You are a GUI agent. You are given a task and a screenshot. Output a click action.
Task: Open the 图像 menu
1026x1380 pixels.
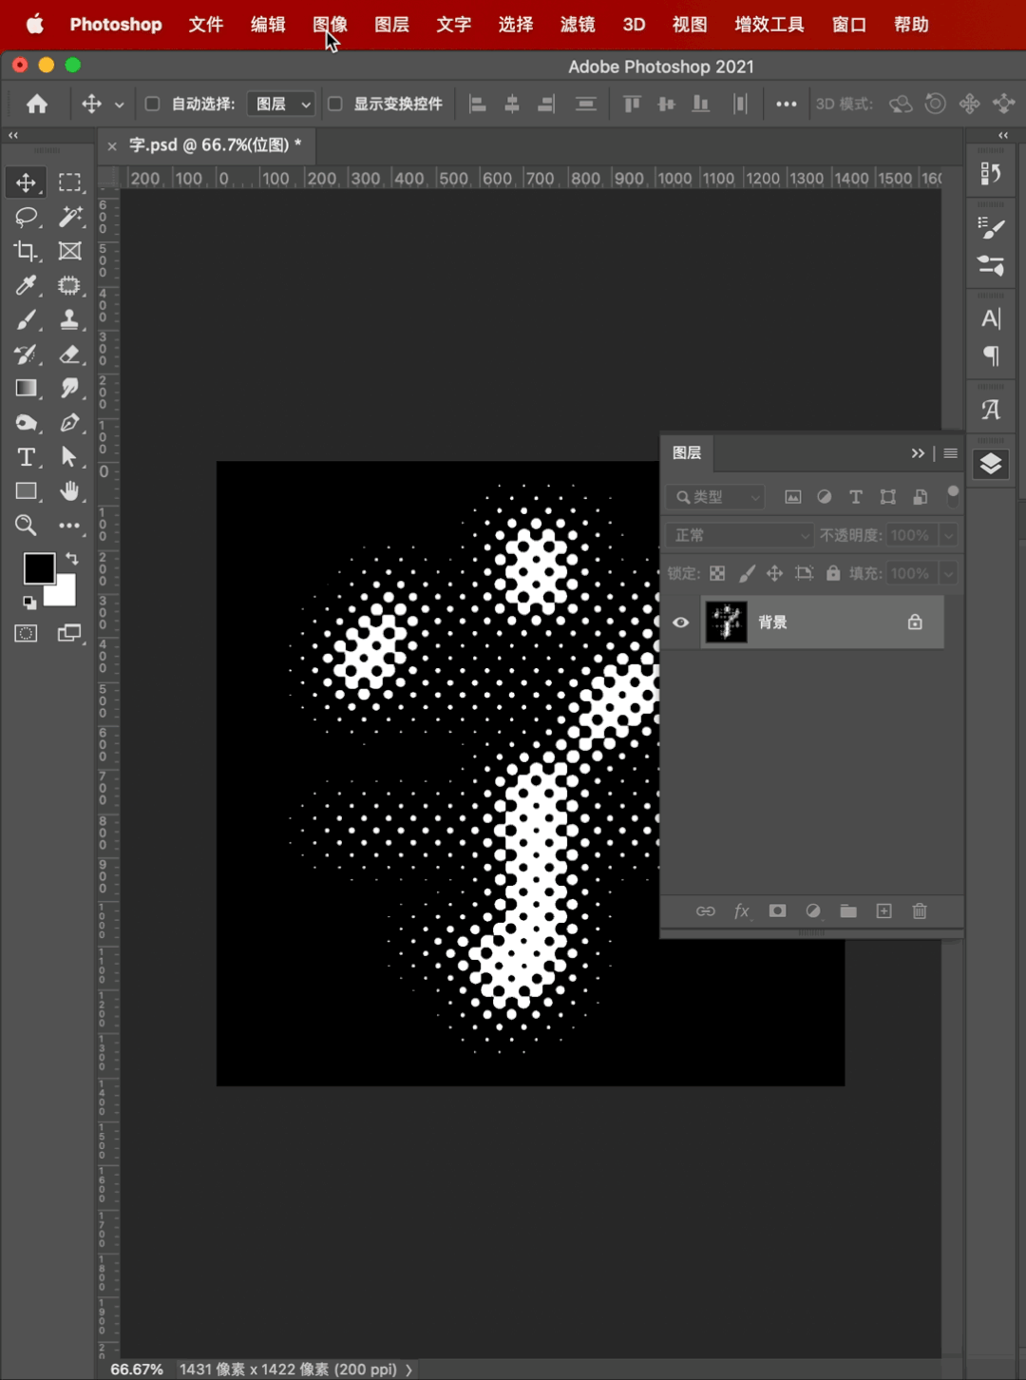[330, 24]
